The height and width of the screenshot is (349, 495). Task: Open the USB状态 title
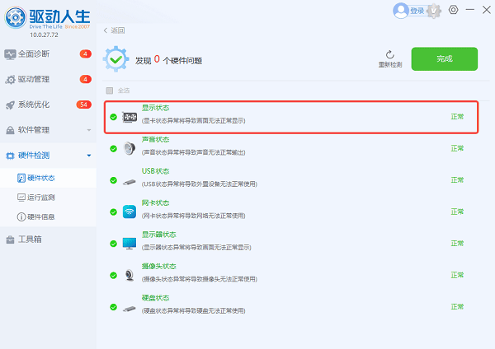[155, 171]
